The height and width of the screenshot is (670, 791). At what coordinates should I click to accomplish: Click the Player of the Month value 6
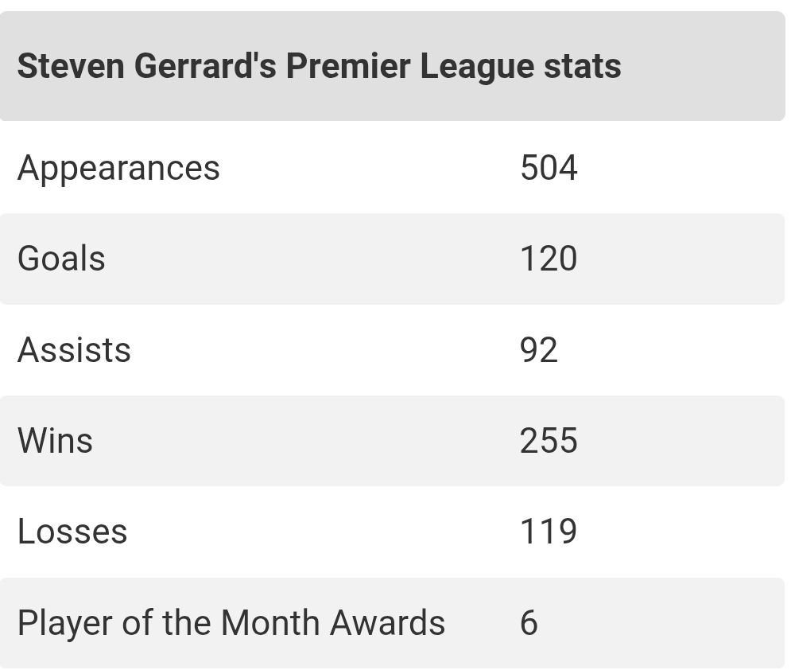(529, 622)
